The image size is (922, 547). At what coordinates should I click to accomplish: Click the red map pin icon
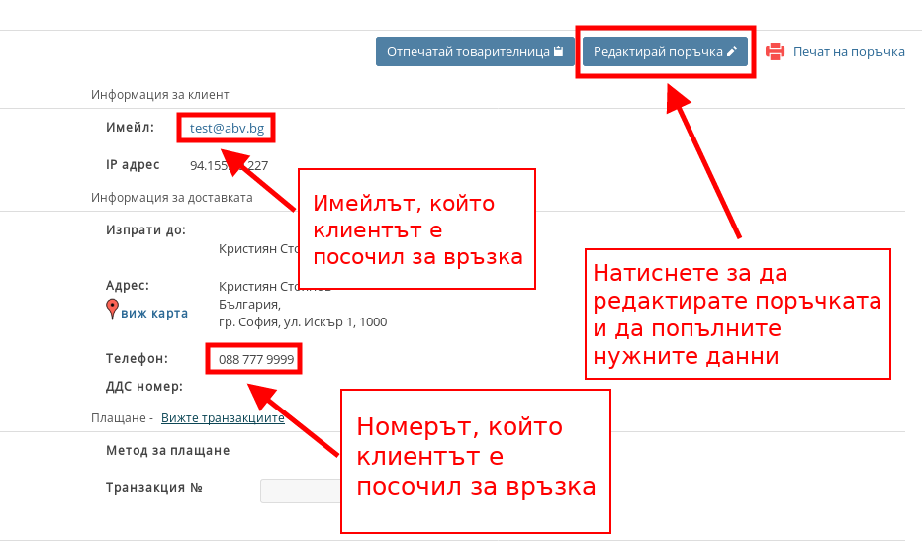tap(112, 310)
